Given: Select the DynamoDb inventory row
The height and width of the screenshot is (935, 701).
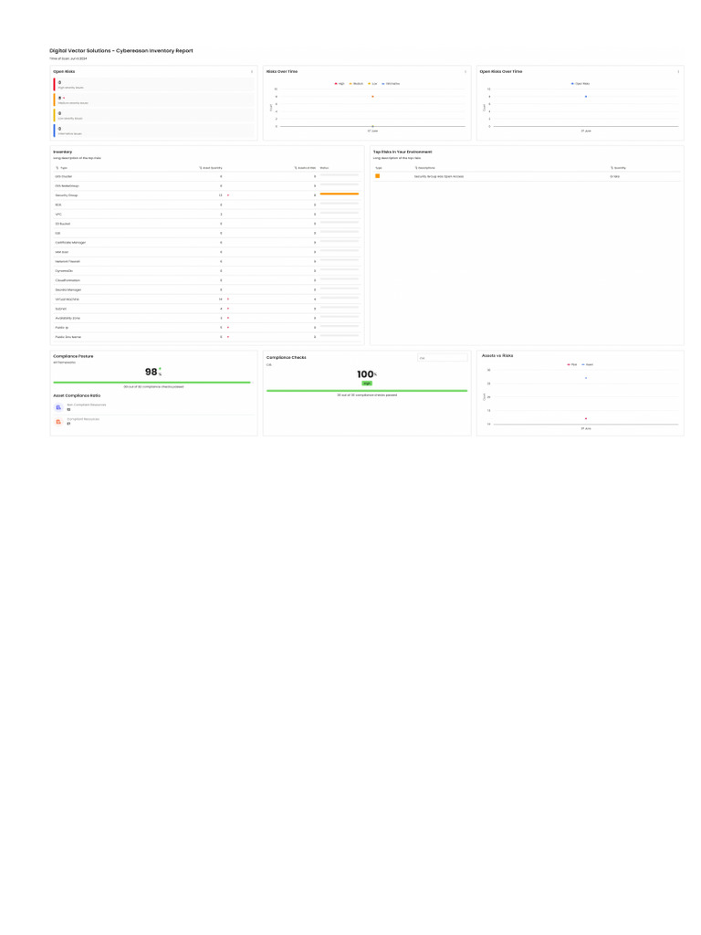Looking at the screenshot, I should (207, 270).
